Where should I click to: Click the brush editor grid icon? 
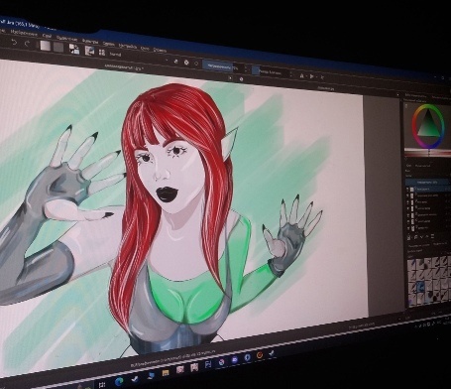[x=102, y=53]
